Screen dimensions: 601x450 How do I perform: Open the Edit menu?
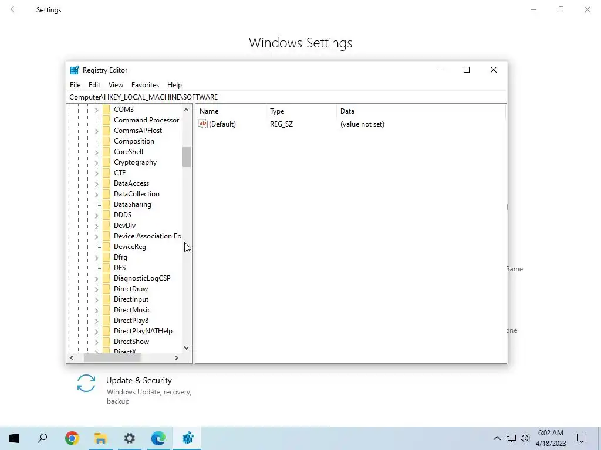(94, 85)
